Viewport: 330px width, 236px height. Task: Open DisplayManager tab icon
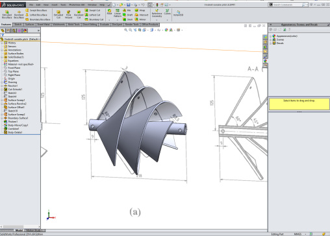coord(25,30)
